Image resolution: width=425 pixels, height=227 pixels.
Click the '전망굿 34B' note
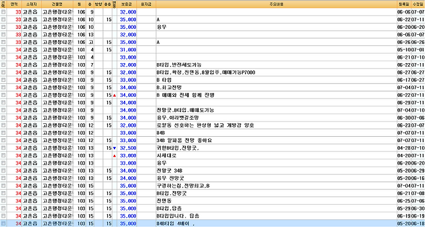169,171
